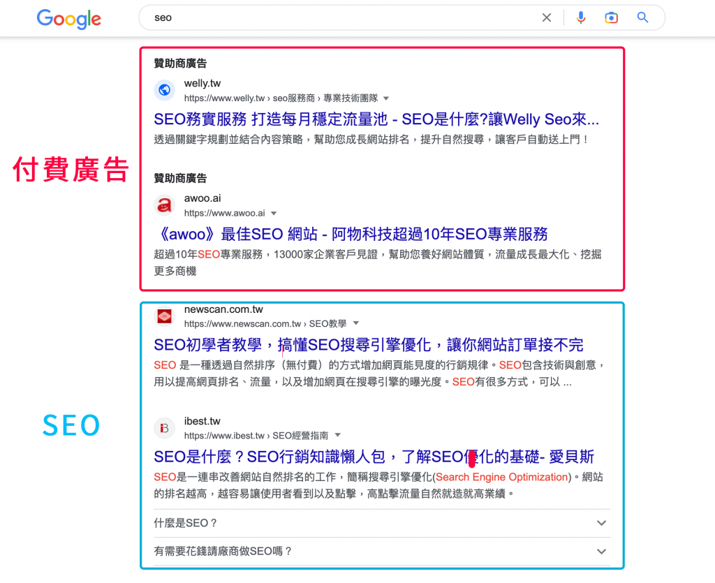Start voice search with microphone icon
Image resolution: width=715 pixels, height=583 pixels.
click(x=580, y=17)
